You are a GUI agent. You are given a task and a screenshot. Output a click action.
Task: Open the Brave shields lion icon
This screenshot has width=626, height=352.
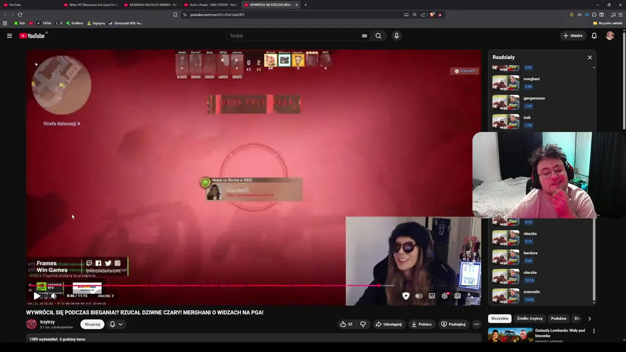432,15
